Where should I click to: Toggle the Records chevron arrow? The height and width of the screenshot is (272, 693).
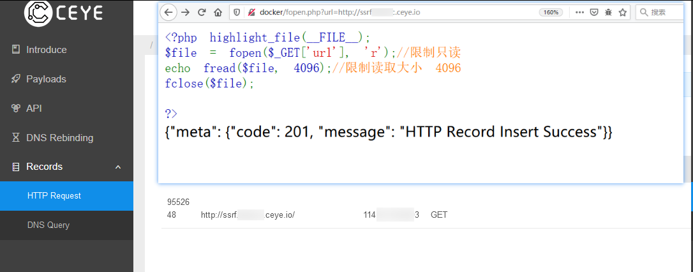(118, 167)
